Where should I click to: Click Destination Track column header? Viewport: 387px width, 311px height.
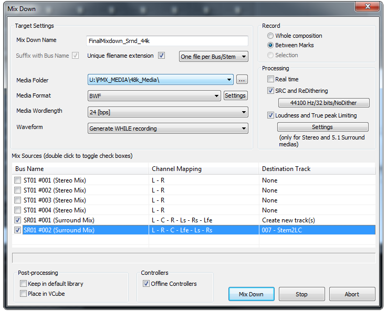click(x=317, y=169)
